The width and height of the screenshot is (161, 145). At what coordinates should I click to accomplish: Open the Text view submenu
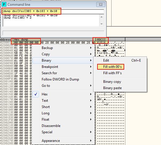(x=64, y=101)
